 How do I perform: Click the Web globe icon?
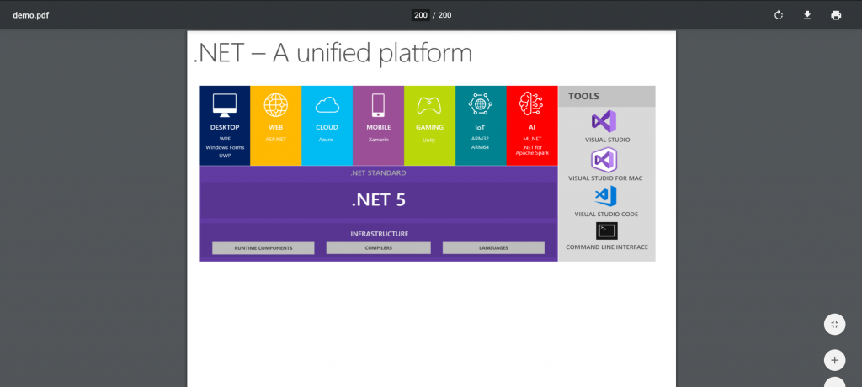pos(276,105)
